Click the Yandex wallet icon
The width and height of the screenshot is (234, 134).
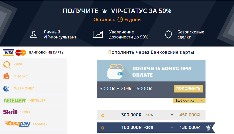click(6, 76)
